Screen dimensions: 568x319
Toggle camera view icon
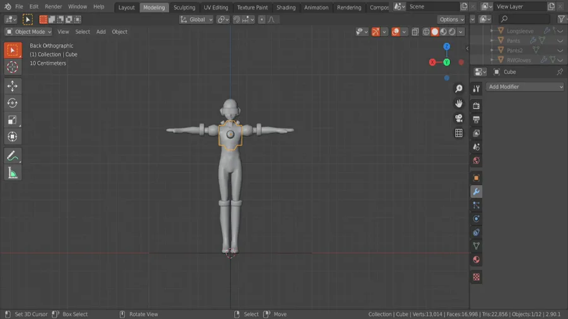tap(459, 119)
